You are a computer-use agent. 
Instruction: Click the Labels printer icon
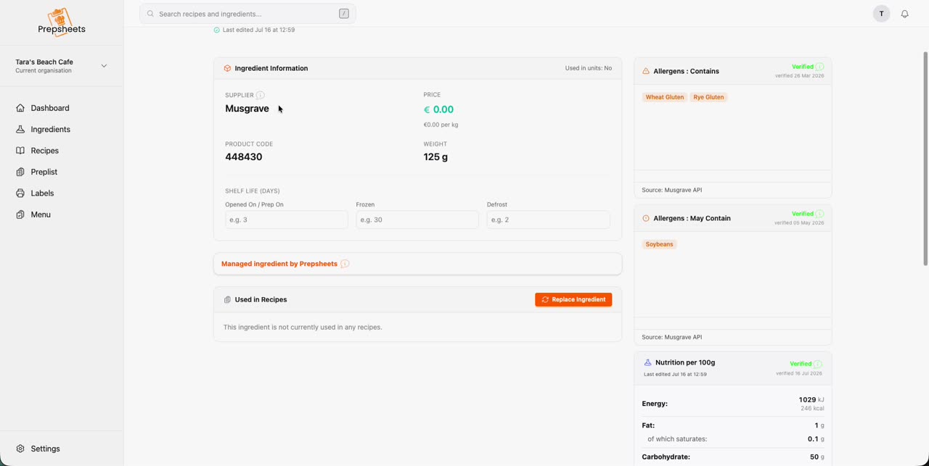20,194
